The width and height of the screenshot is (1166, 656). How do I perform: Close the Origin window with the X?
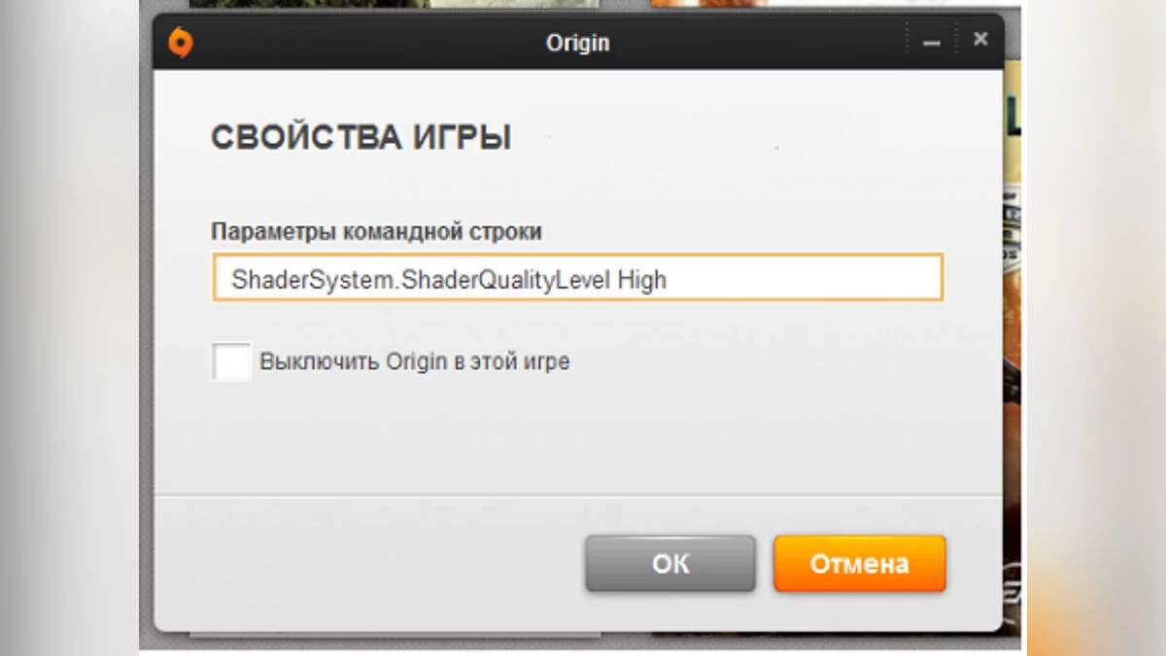click(x=980, y=39)
